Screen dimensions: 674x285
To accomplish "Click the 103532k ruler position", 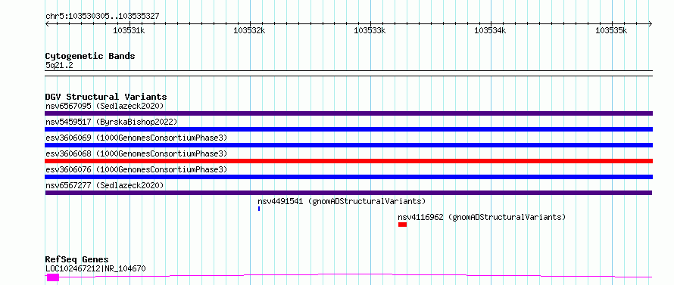I will [x=249, y=30].
